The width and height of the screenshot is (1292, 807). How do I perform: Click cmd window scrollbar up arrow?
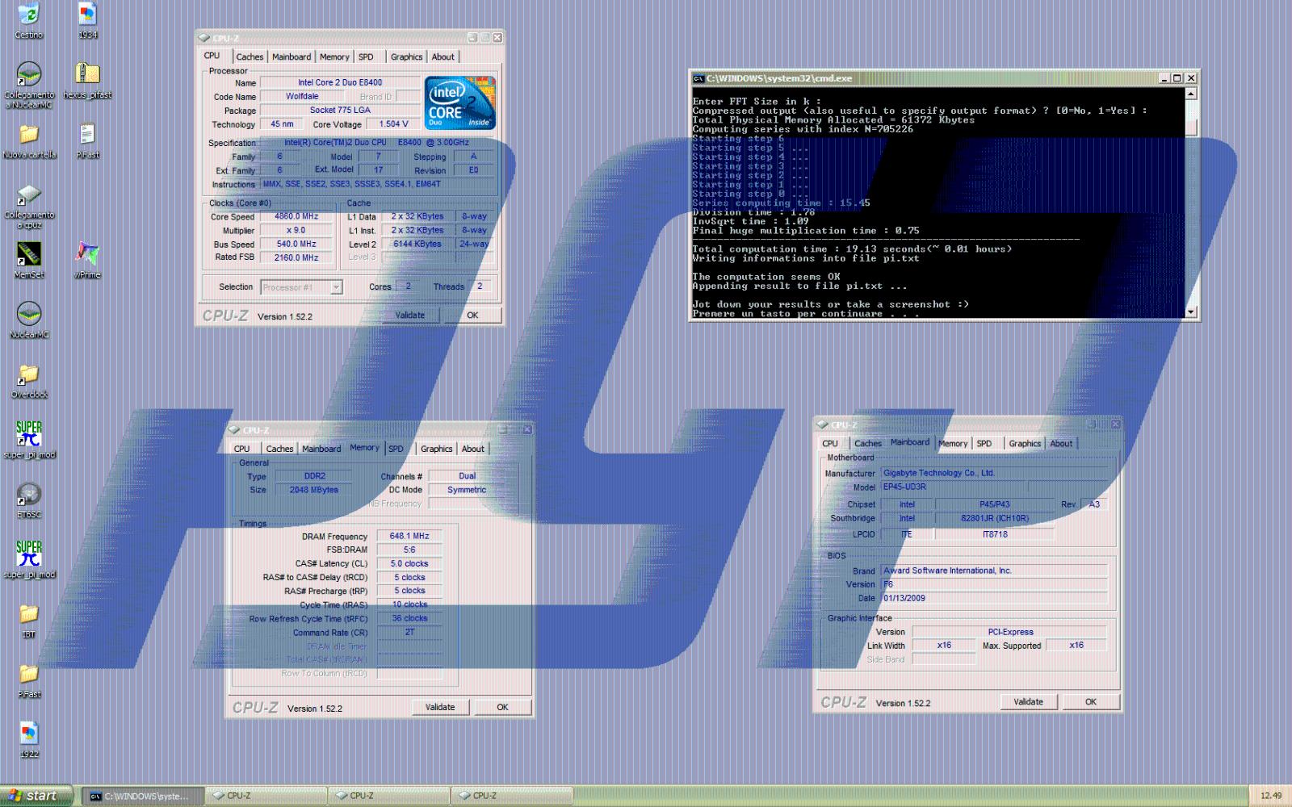click(1191, 94)
